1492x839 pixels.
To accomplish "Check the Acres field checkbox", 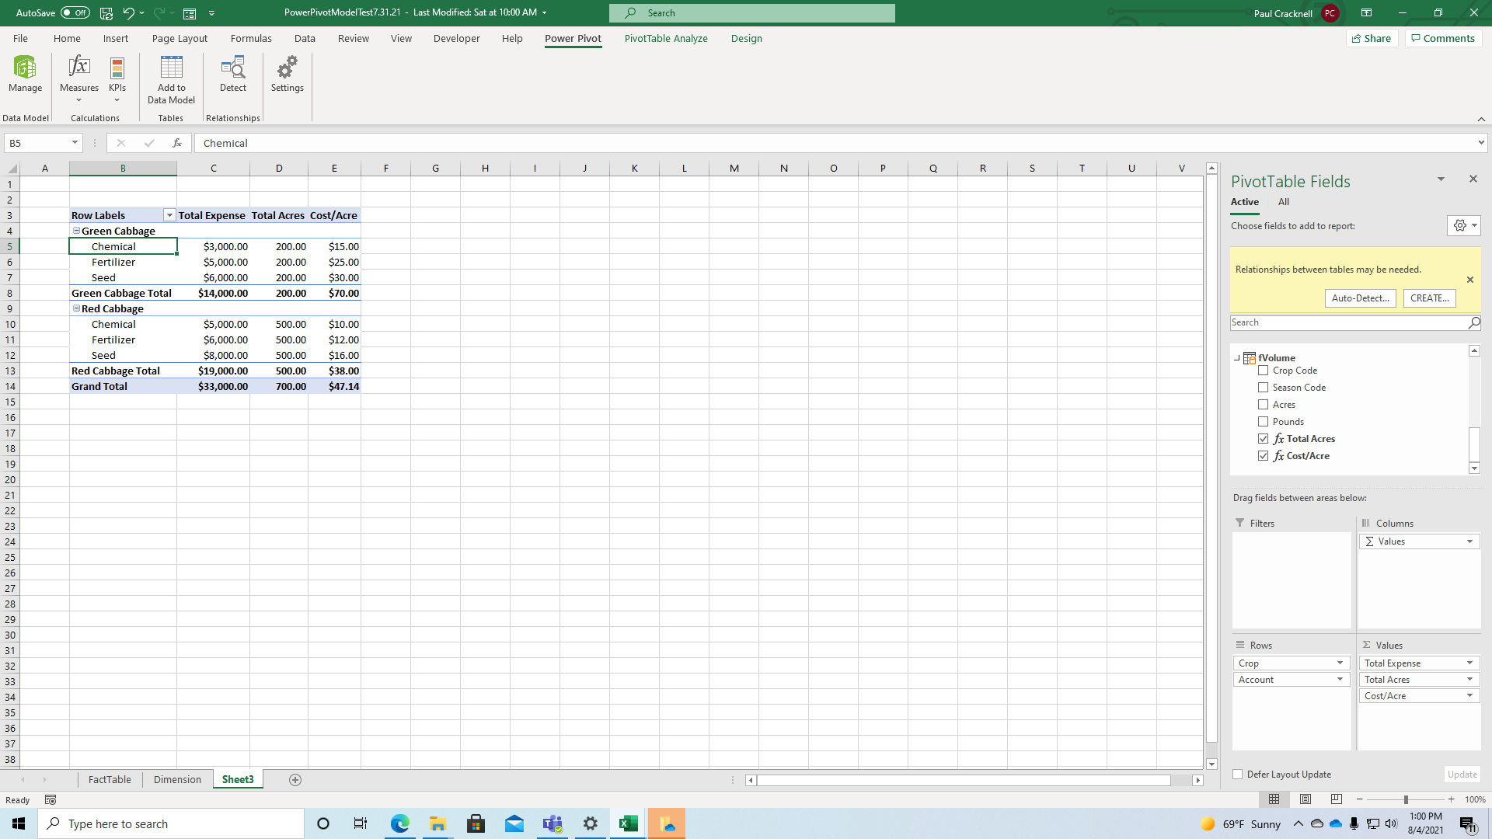I will (x=1263, y=405).
